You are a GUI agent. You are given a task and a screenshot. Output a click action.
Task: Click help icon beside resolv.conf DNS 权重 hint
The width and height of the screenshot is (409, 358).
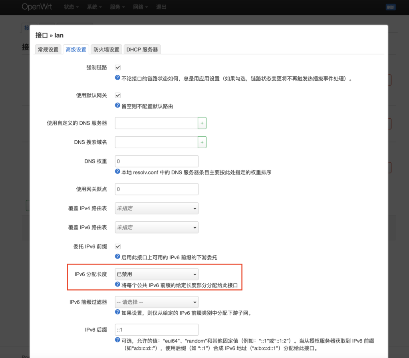tap(117, 171)
